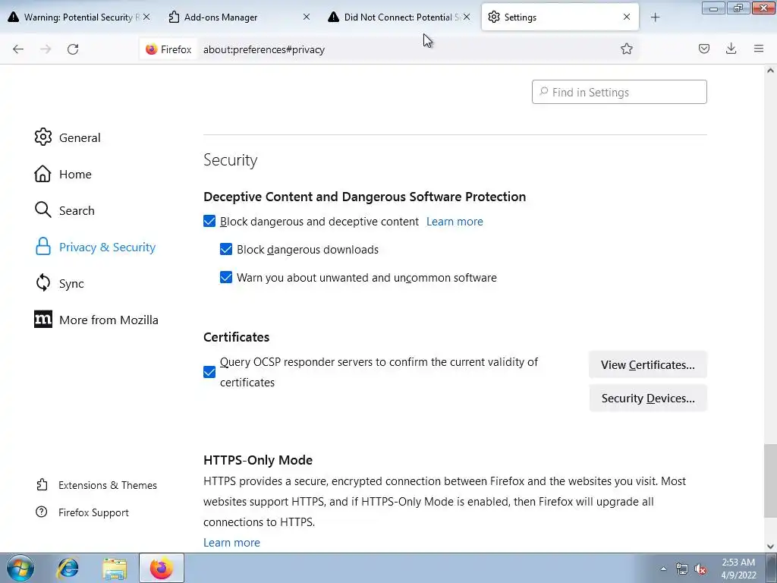Click the General gear icon in sidebar
The height and width of the screenshot is (583, 777).
[x=43, y=137]
